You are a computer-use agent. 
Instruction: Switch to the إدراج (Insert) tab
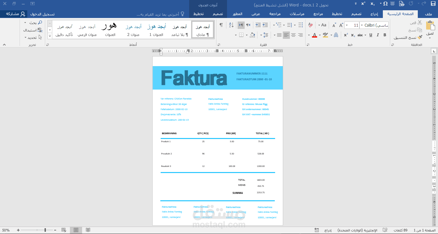[x=374, y=14]
